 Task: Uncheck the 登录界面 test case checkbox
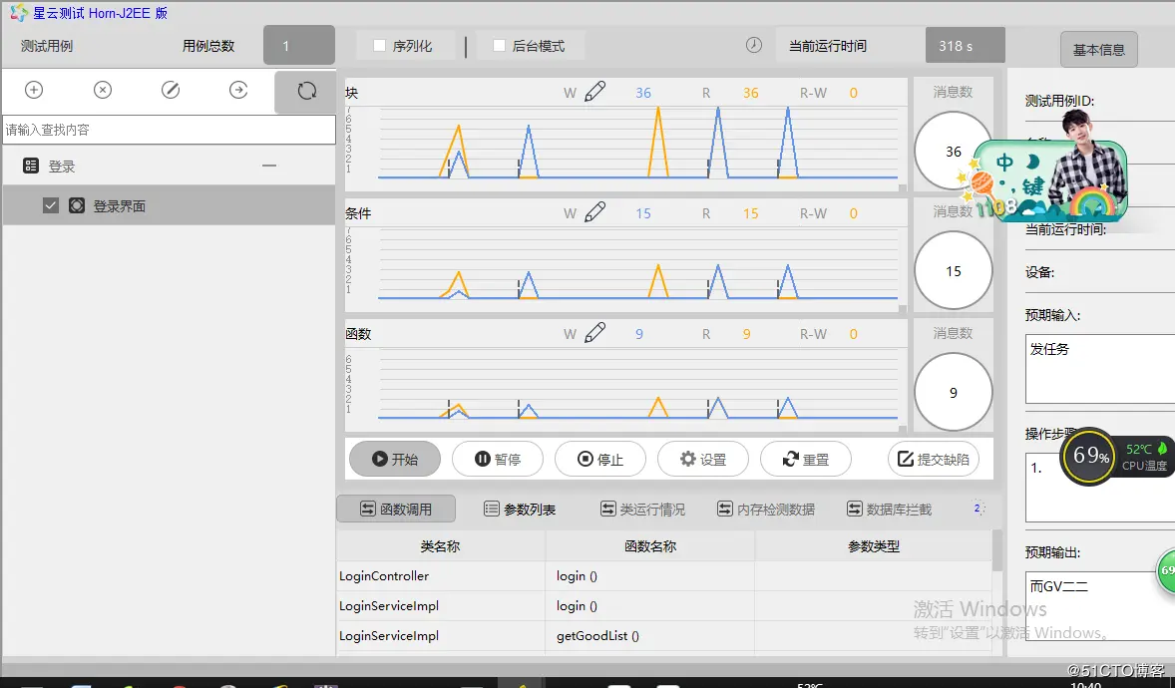[50, 205]
